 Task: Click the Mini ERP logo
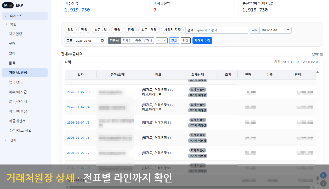point(13,5)
